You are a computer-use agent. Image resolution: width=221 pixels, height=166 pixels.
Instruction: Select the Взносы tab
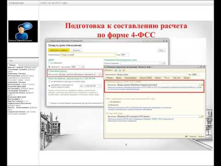pyautogui.click(x=167, y=78)
